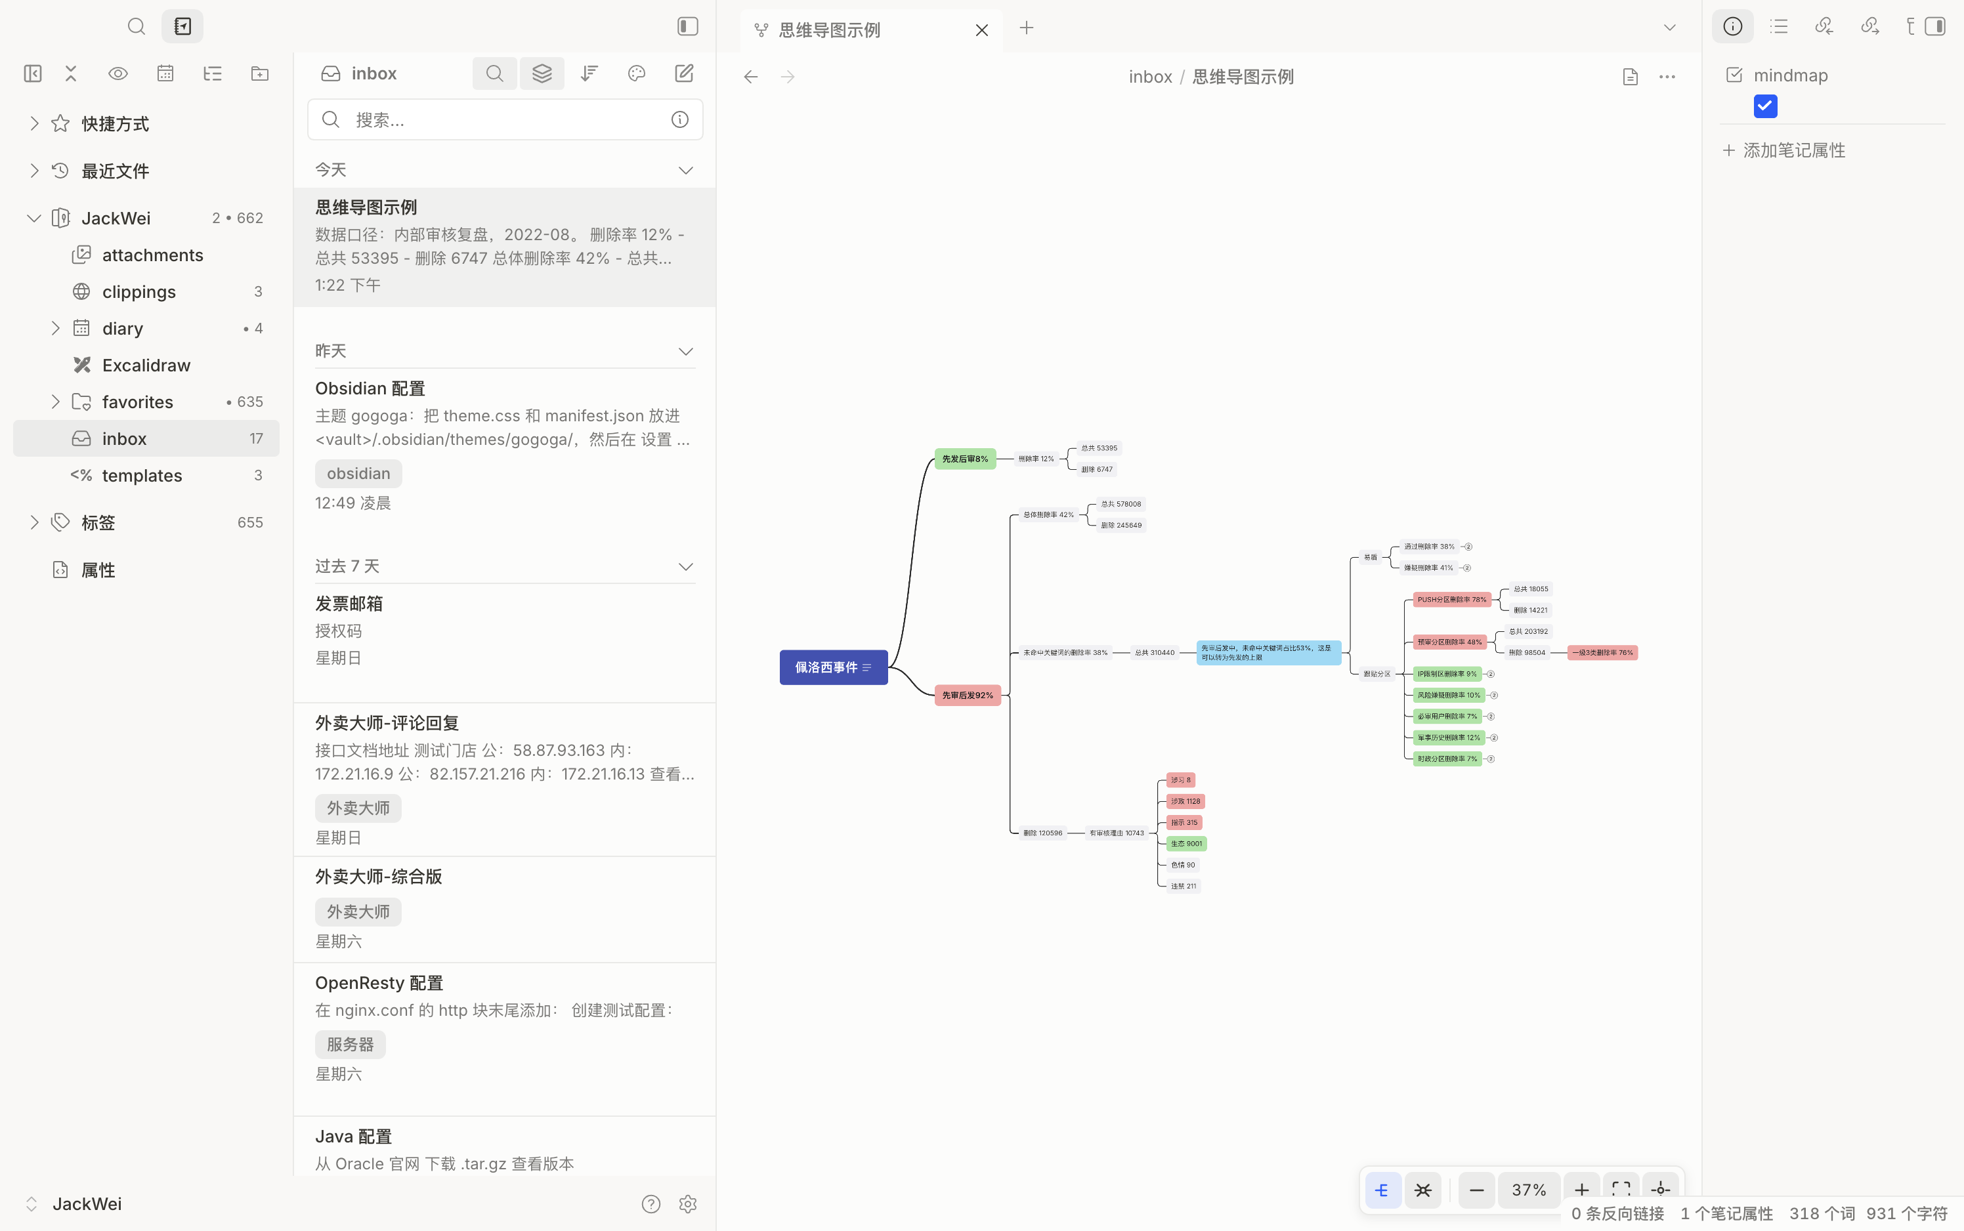Open the help question mark icon
The height and width of the screenshot is (1231, 1964).
coord(651,1203)
